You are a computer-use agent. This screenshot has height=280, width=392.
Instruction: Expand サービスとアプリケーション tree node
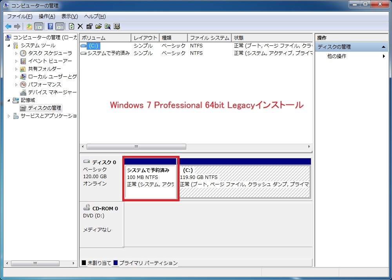[9, 116]
